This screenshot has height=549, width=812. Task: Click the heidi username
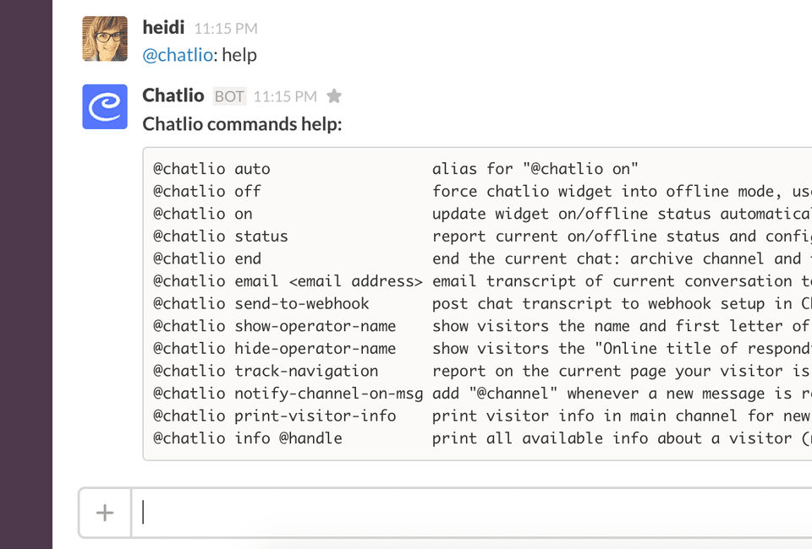(163, 28)
